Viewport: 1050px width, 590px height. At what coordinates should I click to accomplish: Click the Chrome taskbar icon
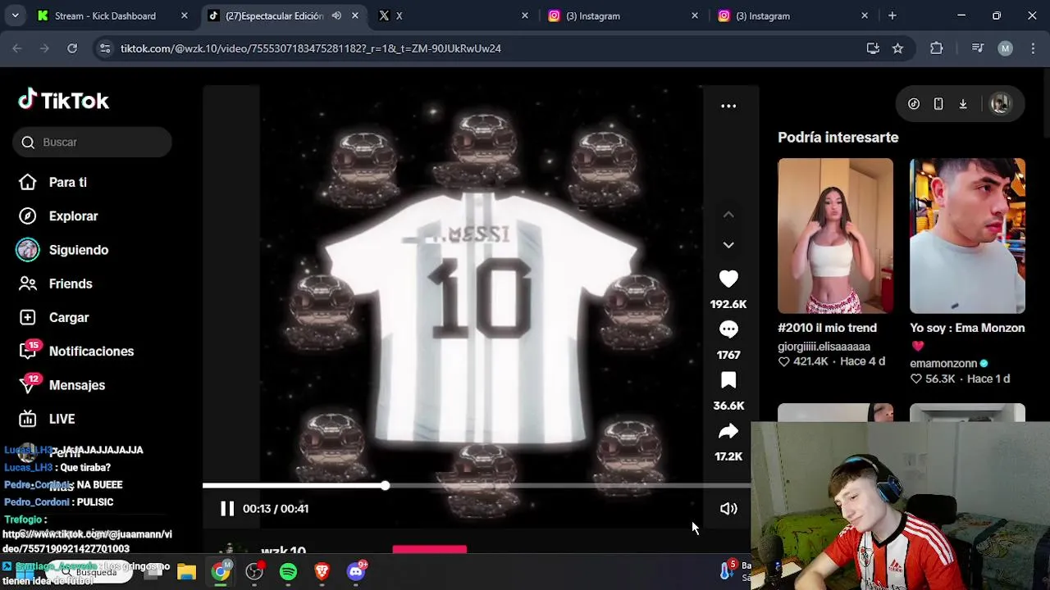coord(221,572)
